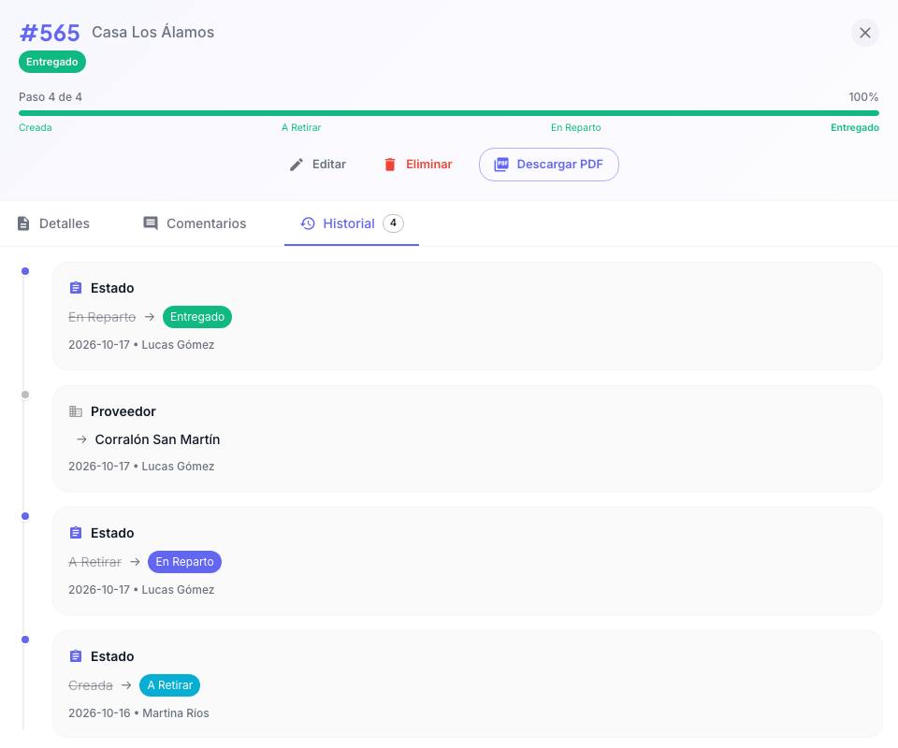898x748 pixels.
Task: Click the building icon next to Proveedor
Action: tap(76, 411)
